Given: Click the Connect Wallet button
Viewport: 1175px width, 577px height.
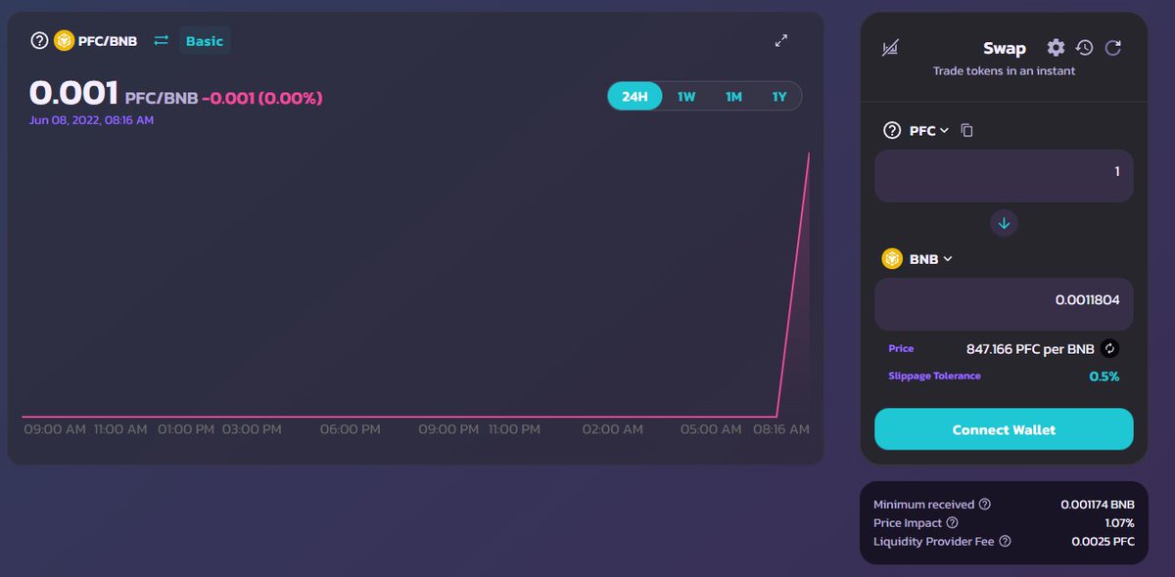Looking at the screenshot, I should pos(1004,429).
